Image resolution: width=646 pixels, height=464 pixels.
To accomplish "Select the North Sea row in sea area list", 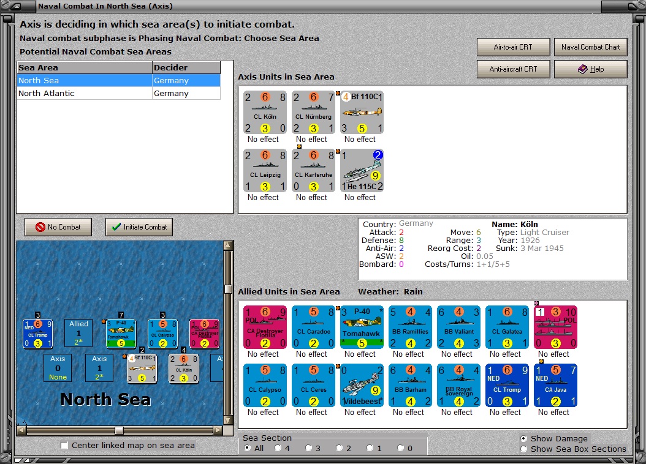I will pyautogui.click(x=119, y=81).
